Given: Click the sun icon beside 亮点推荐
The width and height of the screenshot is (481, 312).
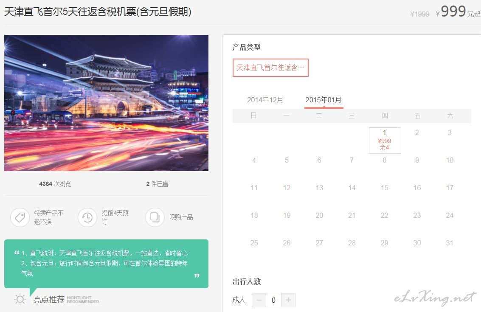Looking at the screenshot, I should point(20,299).
